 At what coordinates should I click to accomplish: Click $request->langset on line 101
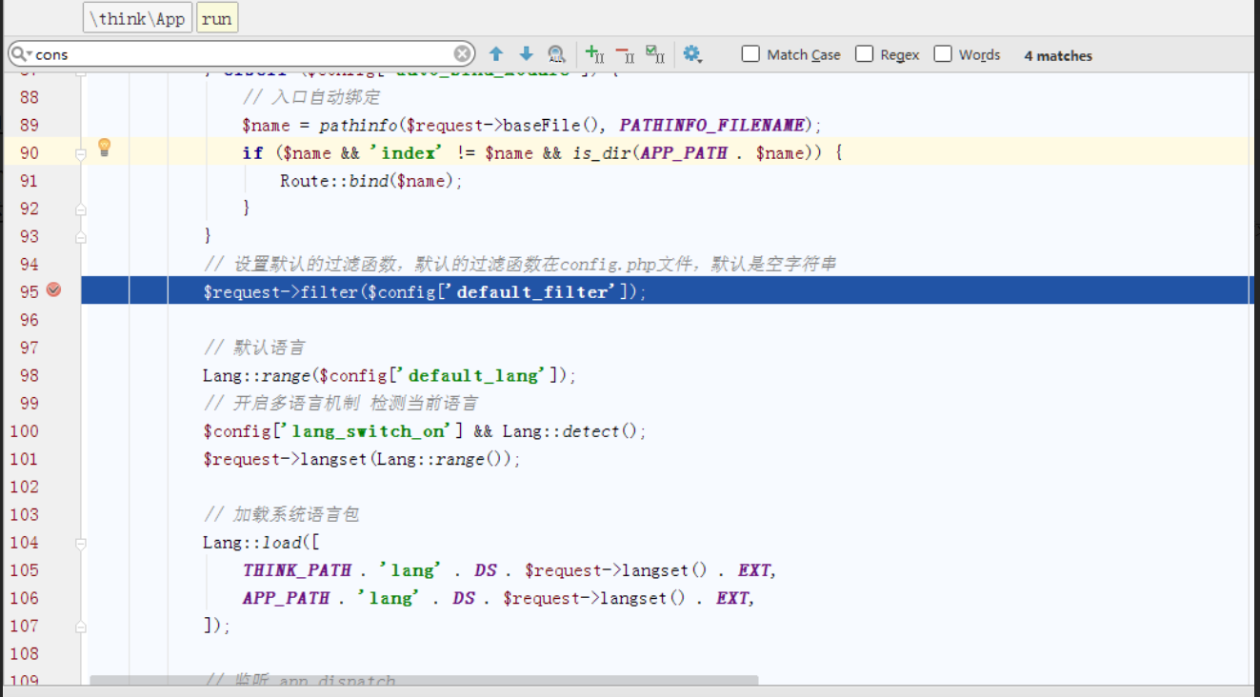[287, 459]
